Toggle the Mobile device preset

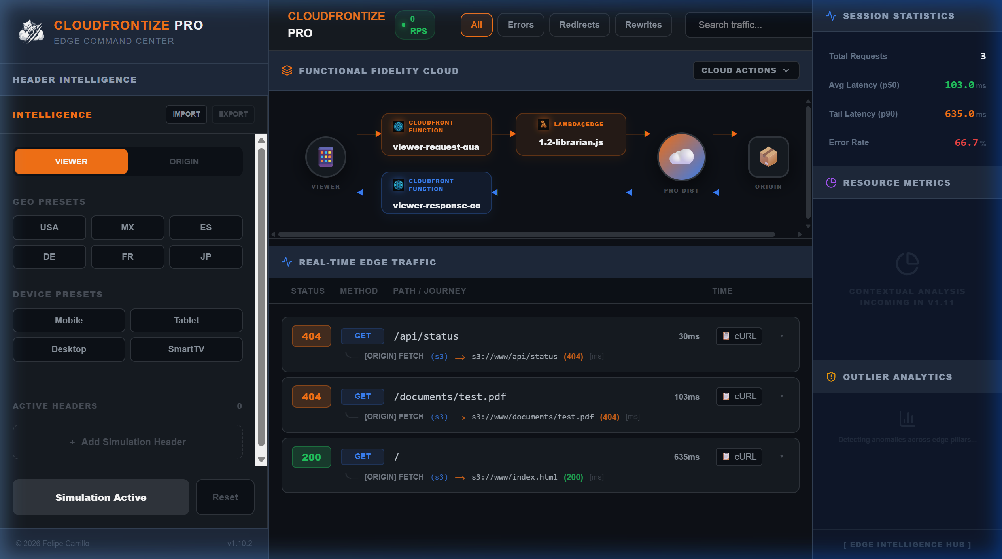coord(69,321)
